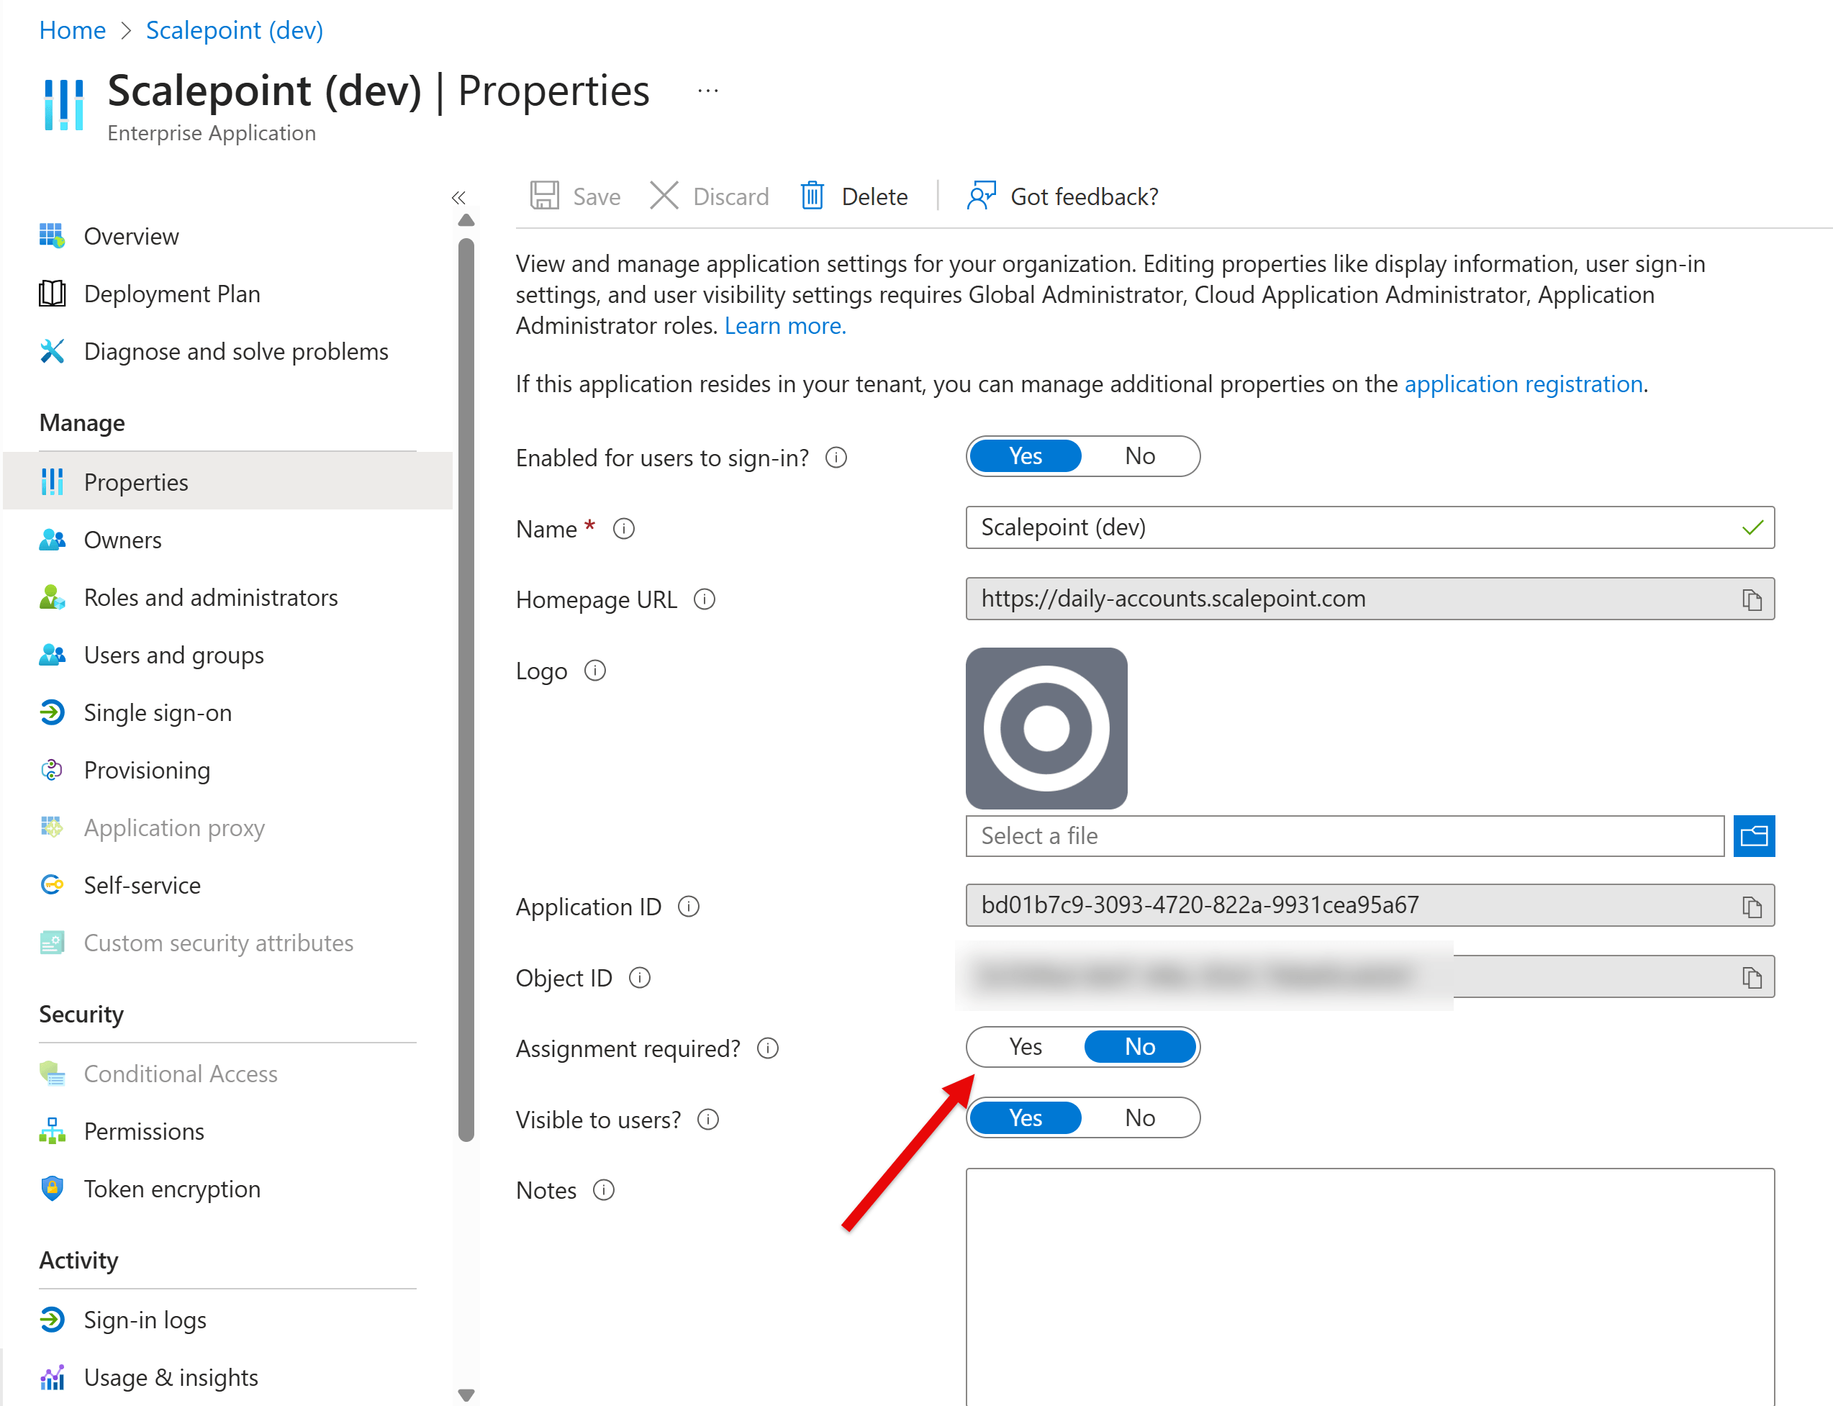
Task: Open the ellipsis more options menu
Action: pyautogui.click(x=708, y=91)
